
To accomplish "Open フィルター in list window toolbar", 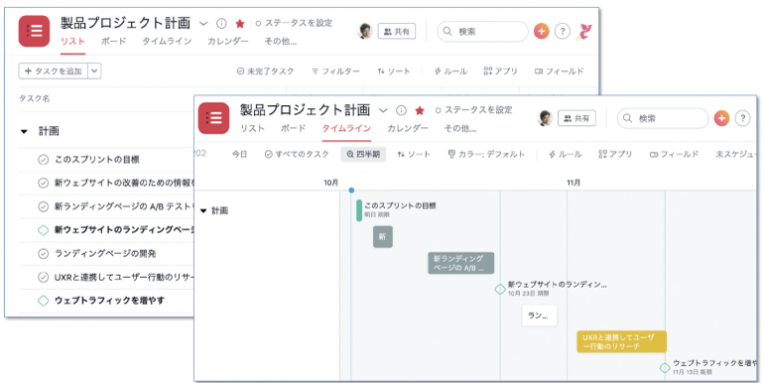I will [335, 71].
